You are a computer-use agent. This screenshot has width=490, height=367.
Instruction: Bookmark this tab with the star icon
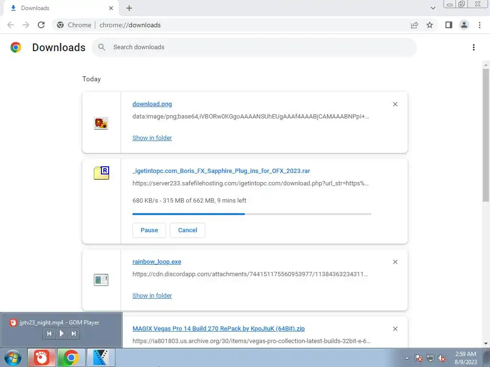[x=430, y=25]
